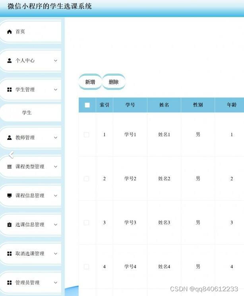Viewport: 244px width, 296px height.
Task: Click the monitor icon beside 课程信息管理
Action: click(10, 196)
